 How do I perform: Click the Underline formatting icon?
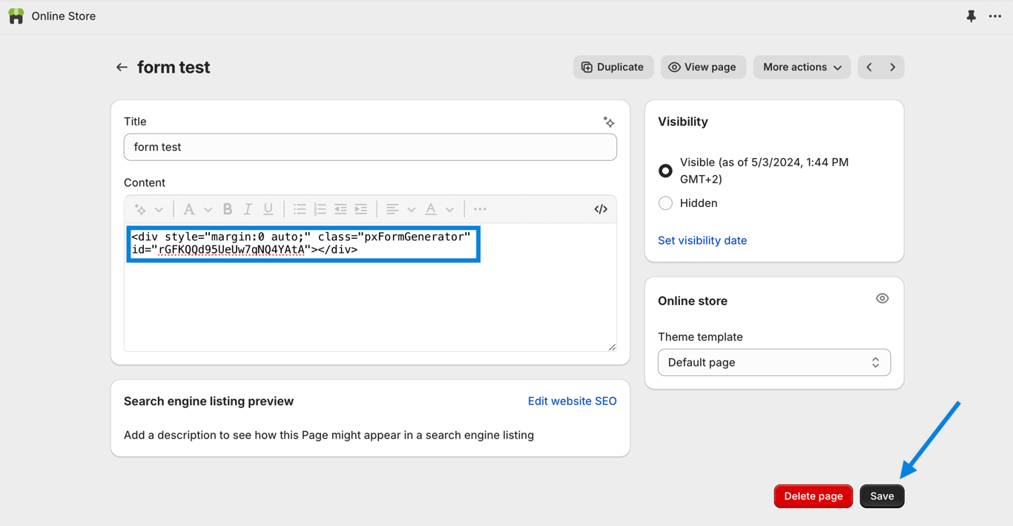tap(268, 209)
